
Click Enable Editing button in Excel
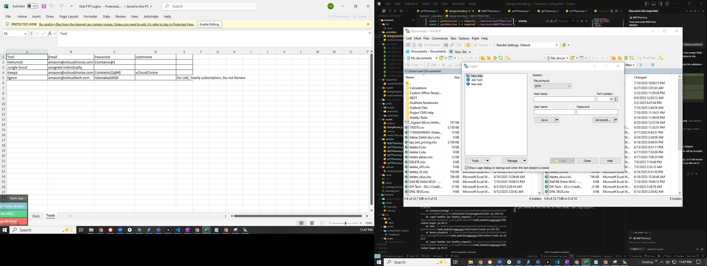coord(210,24)
